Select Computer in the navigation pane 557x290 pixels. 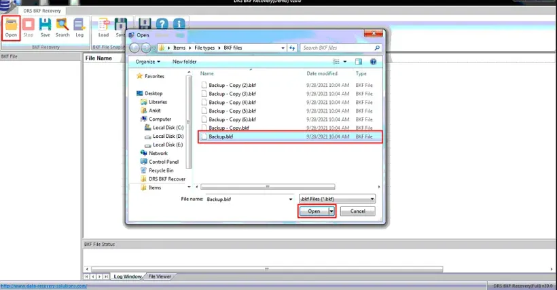tap(156, 119)
